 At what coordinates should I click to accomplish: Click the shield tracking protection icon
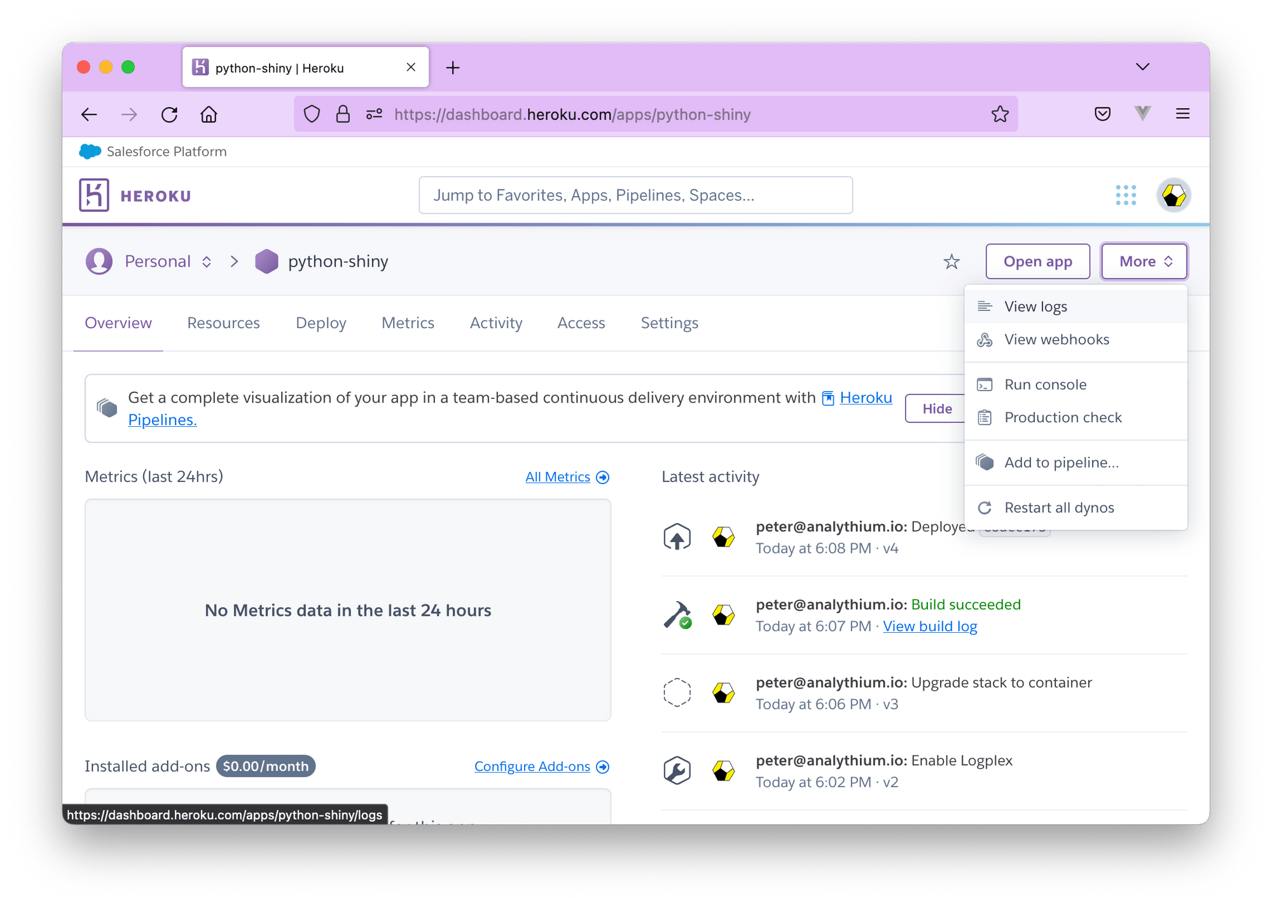click(x=312, y=114)
